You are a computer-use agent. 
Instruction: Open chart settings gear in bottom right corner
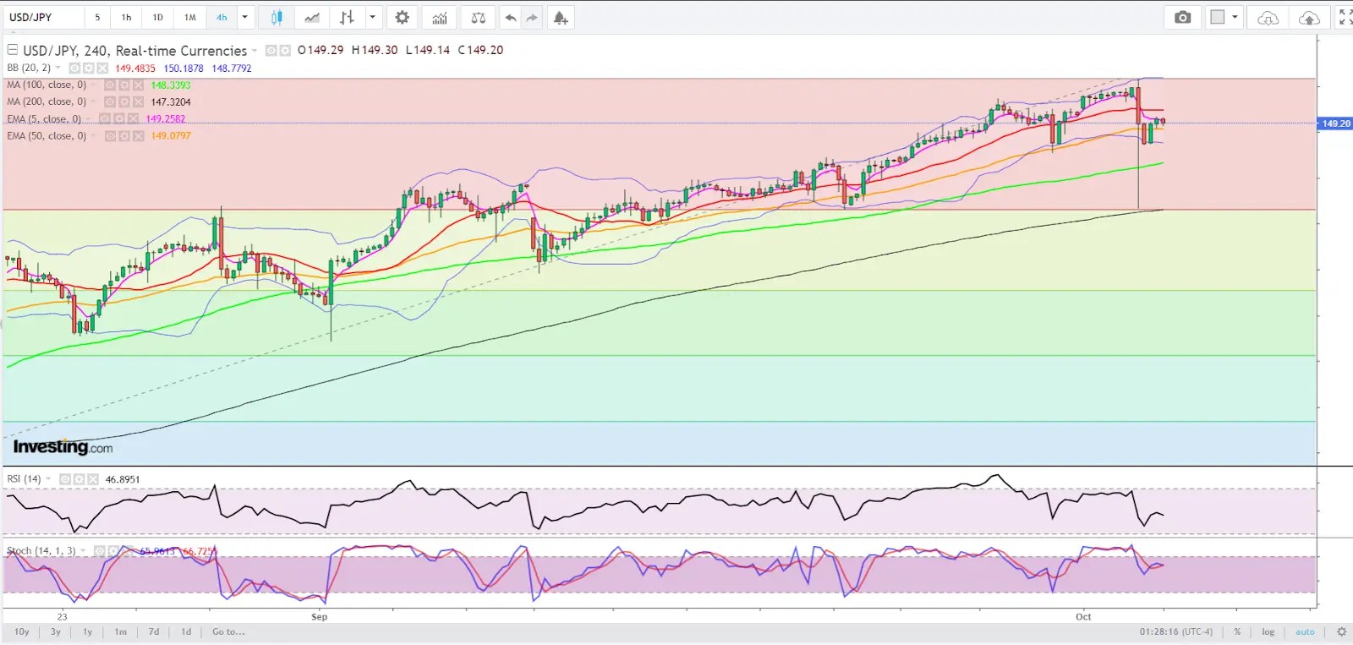(x=1341, y=632)
